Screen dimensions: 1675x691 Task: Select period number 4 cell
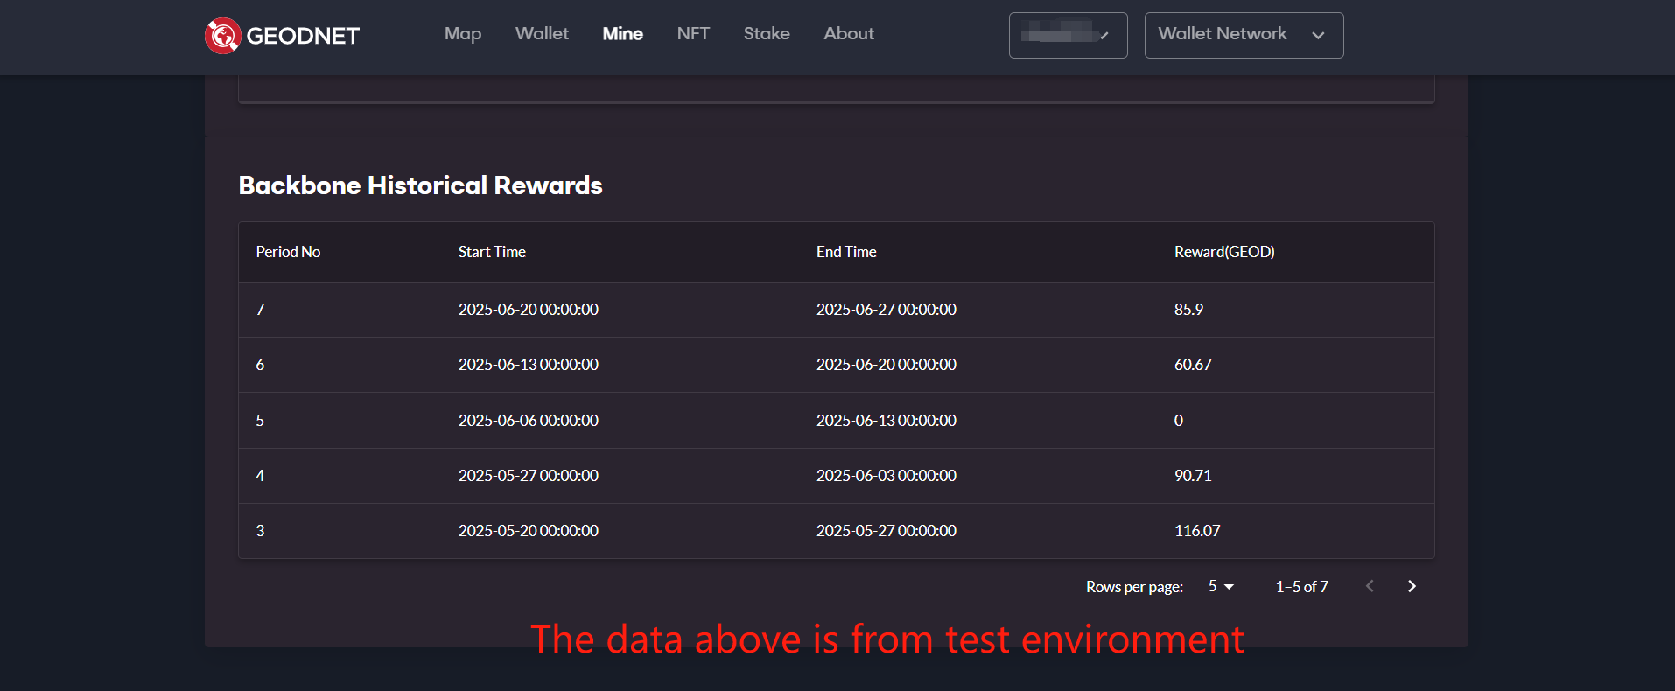pyautogui.click(x=260, y=476)
